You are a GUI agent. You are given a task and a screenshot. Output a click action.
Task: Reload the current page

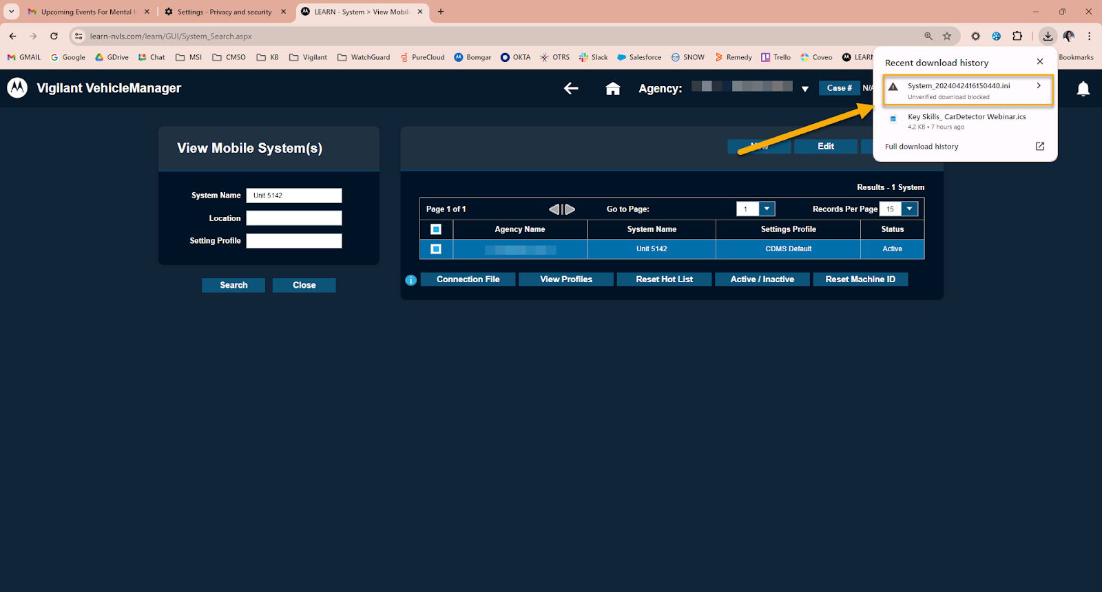point(54,36)
